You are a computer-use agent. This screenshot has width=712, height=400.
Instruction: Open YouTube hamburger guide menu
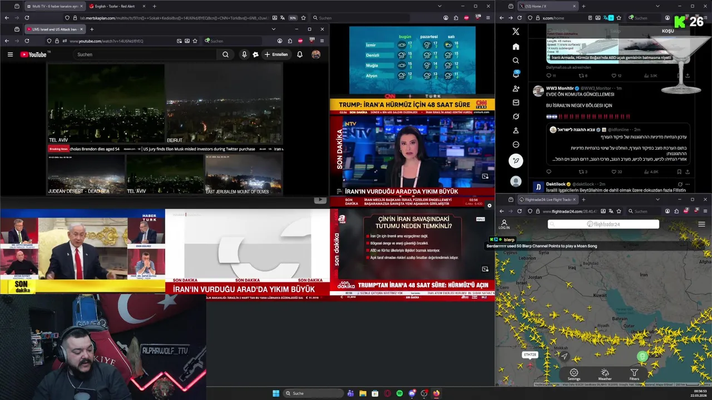pos(10,54)
